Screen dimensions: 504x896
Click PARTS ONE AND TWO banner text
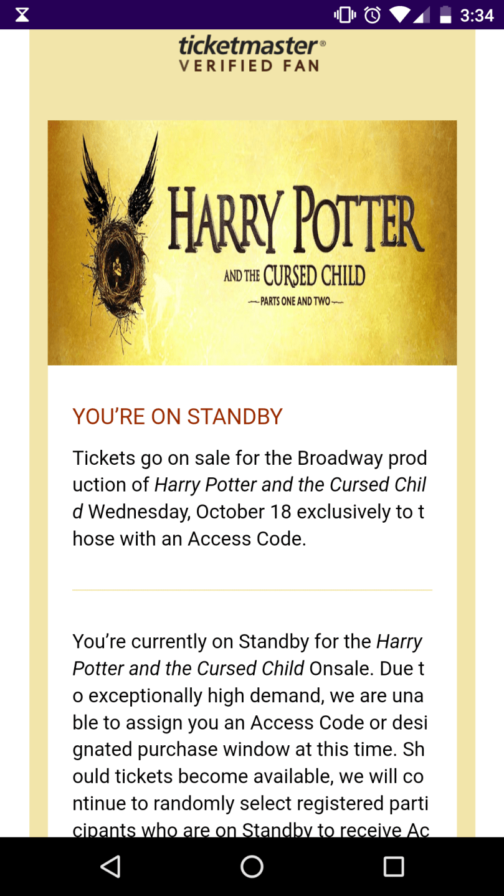[x=295, y=302]
